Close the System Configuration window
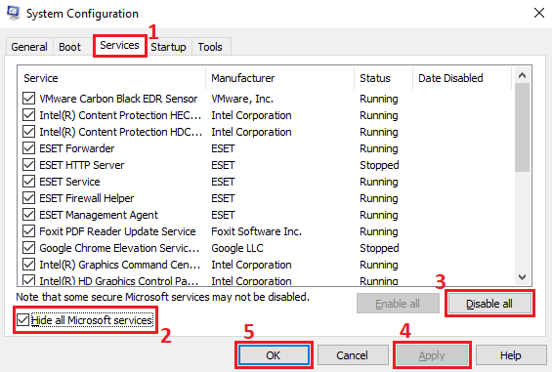Viewport: 552px width, 372px height. click(x=539, y=13)
